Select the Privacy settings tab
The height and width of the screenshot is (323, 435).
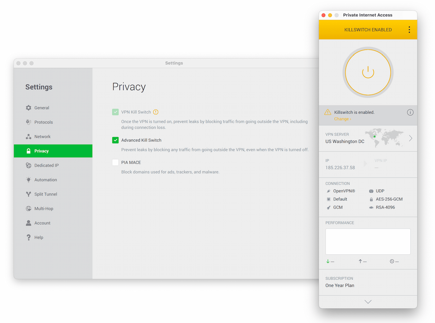tap(53, 151)
